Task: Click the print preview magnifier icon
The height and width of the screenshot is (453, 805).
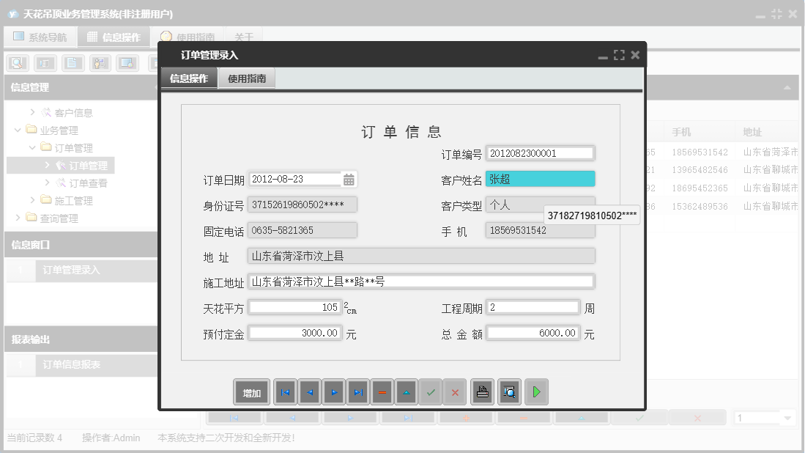Action: click(x=508, y=392)
